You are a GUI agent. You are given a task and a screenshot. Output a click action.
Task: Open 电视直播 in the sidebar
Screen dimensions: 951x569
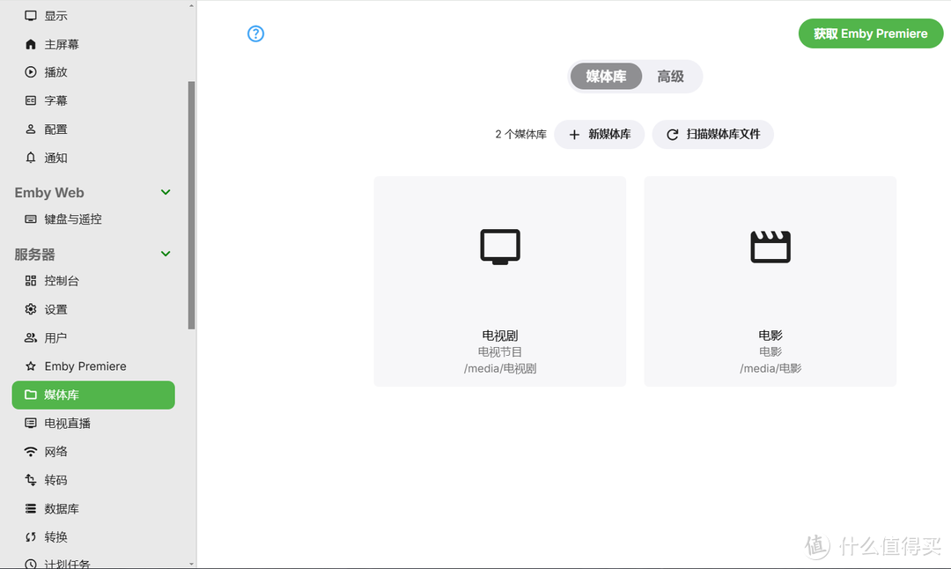pos(93,424)
